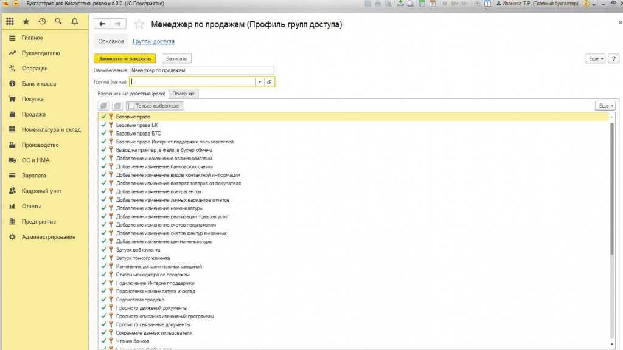Open the History clock icon
The image size is (623, 350).
point(42,21)
